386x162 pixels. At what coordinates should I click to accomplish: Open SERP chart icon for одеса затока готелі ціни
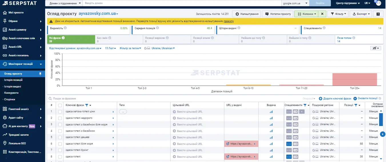point(271,112)
